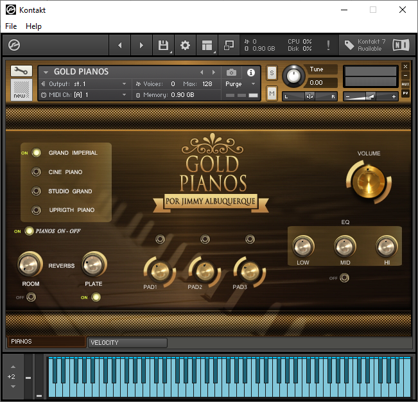418x402 pixels.
Task: Enable the PAD1 toggle button
Action: click(x=160, y=240)
